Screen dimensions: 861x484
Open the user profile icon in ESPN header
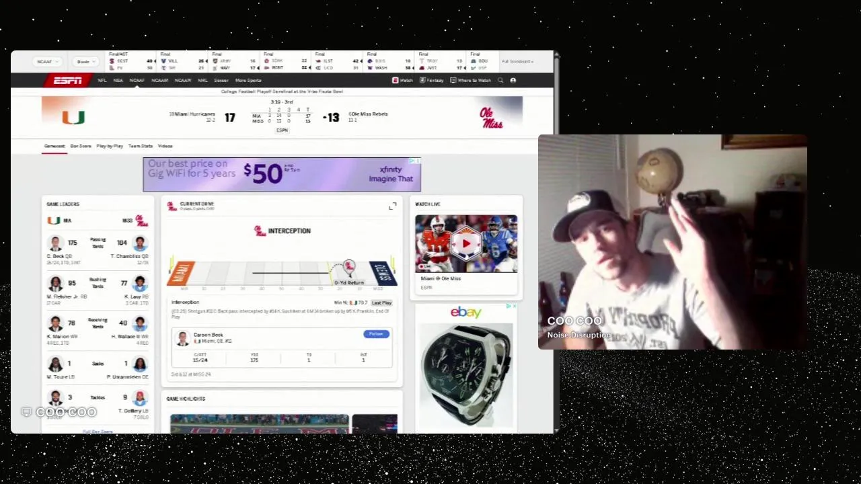(513, 80)
